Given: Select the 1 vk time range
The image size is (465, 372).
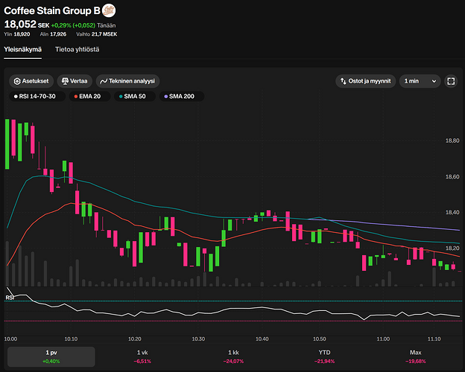Looking at the screenshot, I should pos(142,356).
